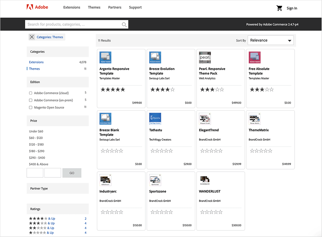The width and height of the screenshot is (322, 237).
Task: Check Adobe Commerce (cloud) edition
Action: coord(31,93)
